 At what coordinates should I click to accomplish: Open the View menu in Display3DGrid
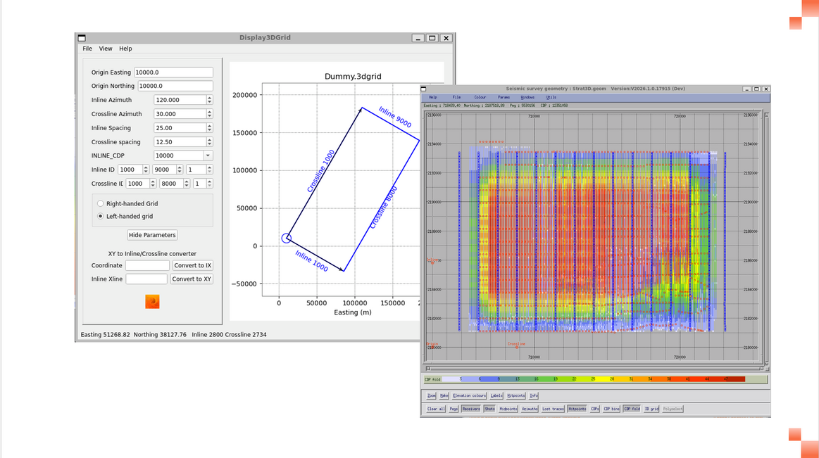coord(106,49)
